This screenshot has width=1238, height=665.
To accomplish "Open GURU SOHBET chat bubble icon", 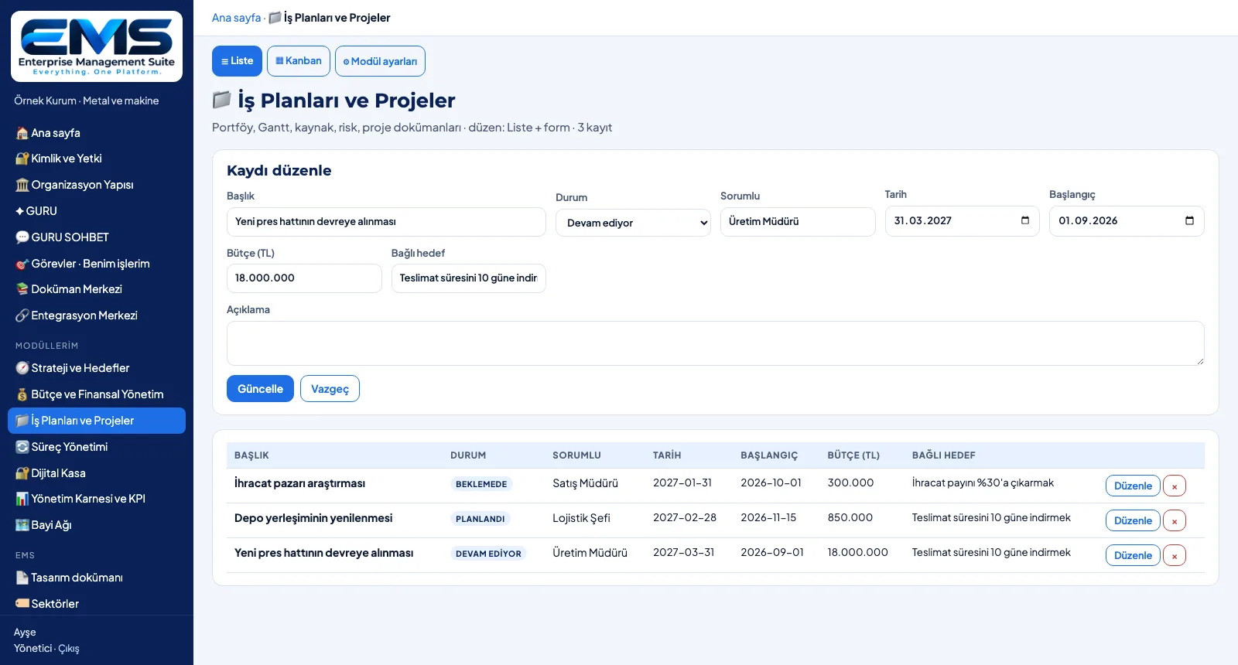I will click(x=22, y=237).
